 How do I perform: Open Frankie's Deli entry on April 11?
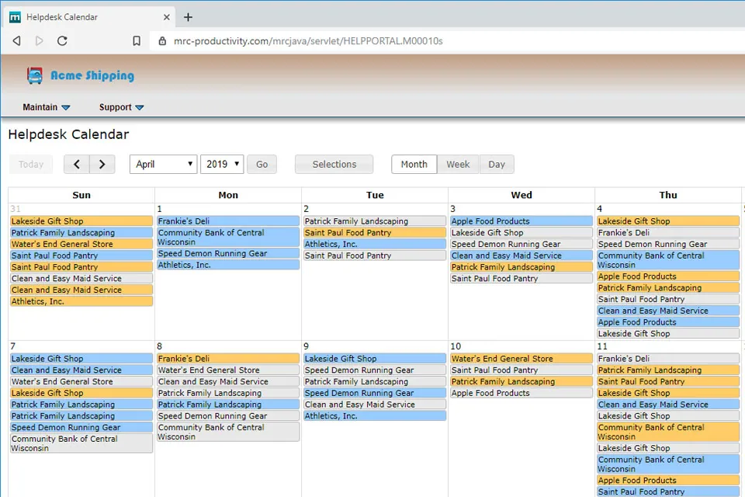(668, 359)
